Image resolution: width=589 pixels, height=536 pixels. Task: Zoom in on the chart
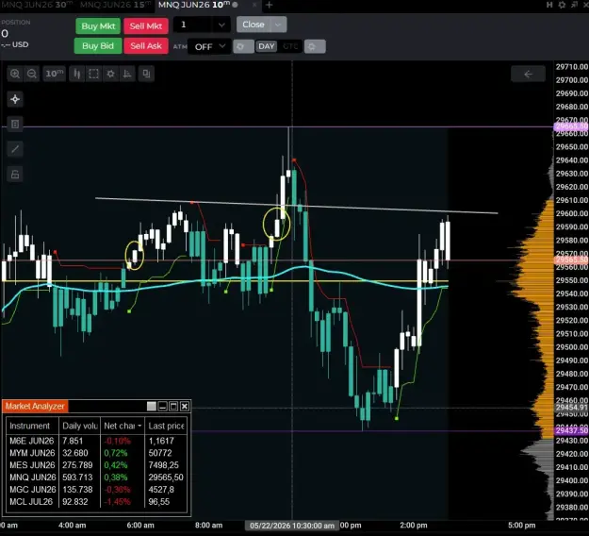[x=15, y=74]
